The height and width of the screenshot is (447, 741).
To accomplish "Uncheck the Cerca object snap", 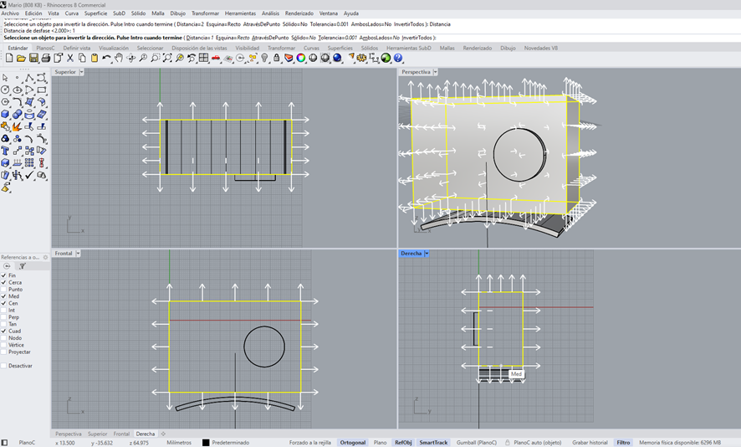I will pyautogui.click(x=4, y=282).
